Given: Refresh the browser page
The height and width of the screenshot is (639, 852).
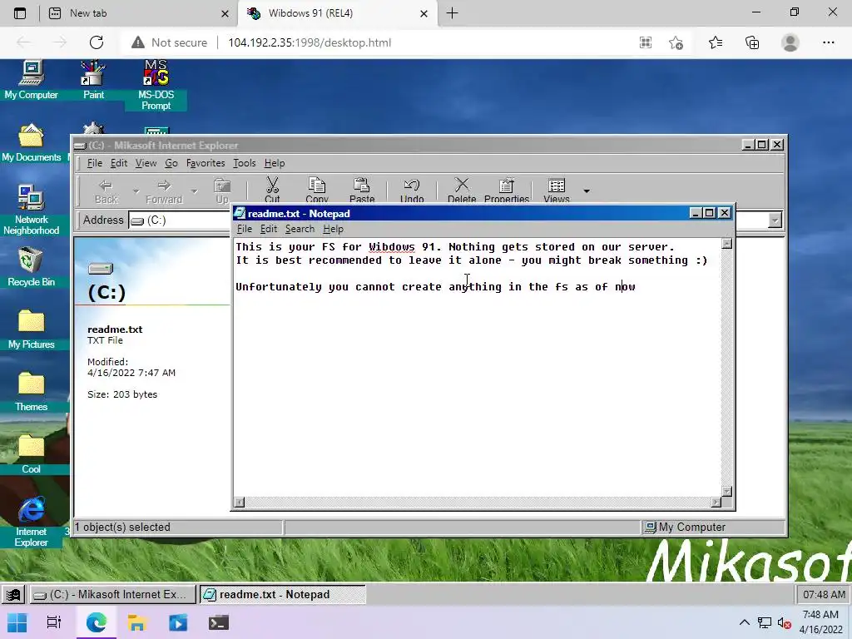Looking at the screenshot, I should 97,42.
